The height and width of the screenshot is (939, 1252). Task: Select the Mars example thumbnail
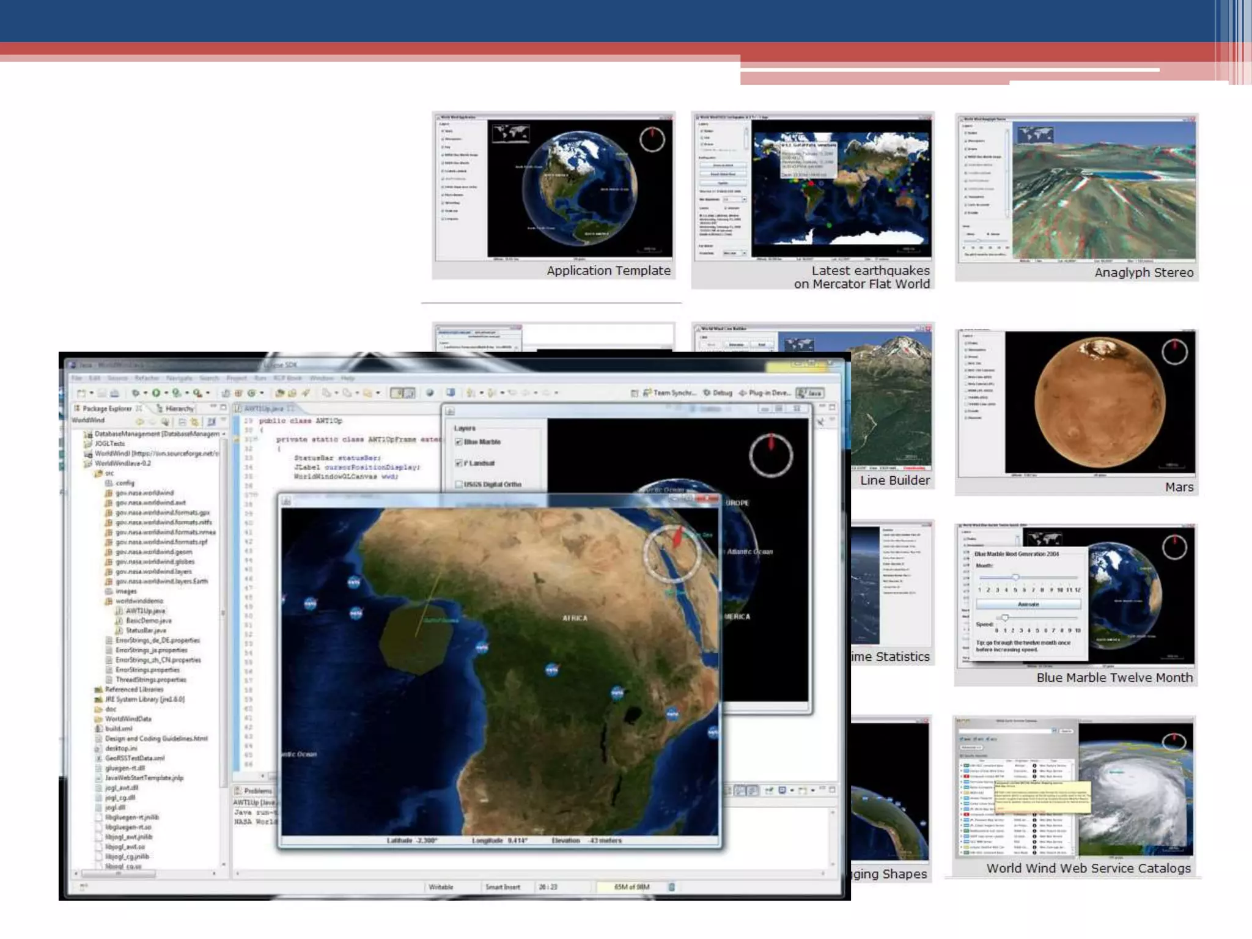pos(1076,411)
